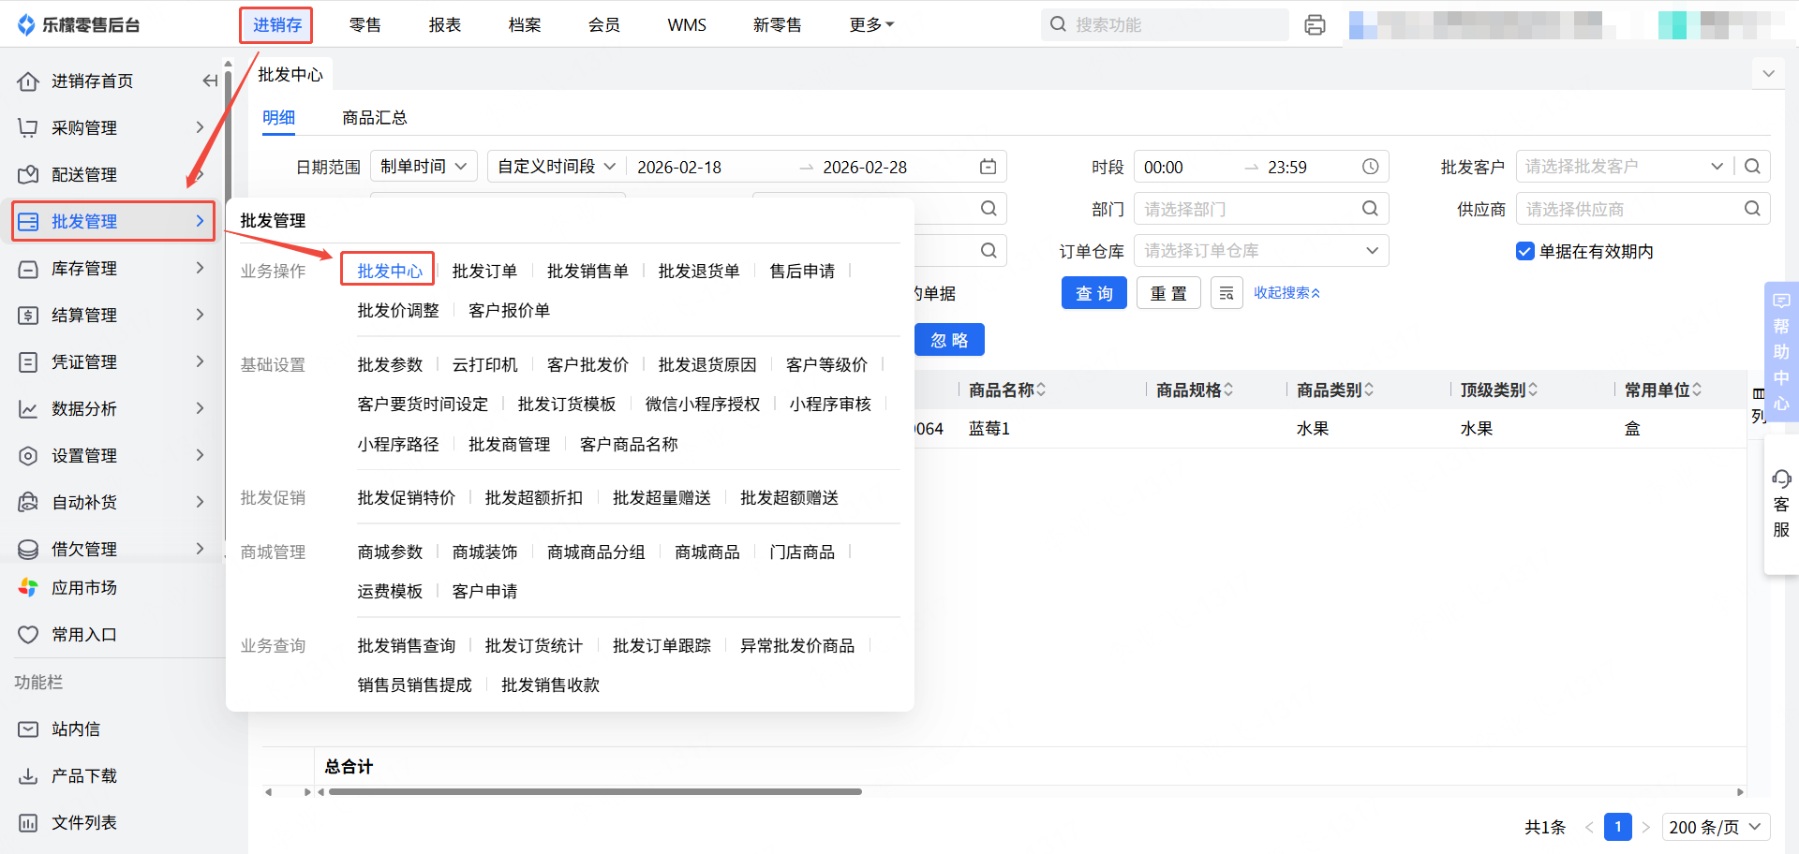This screenshot has width=1799, height=854.
Task: Collapse the left sidebar with arrow icon
Action: (x=210, y=81)
